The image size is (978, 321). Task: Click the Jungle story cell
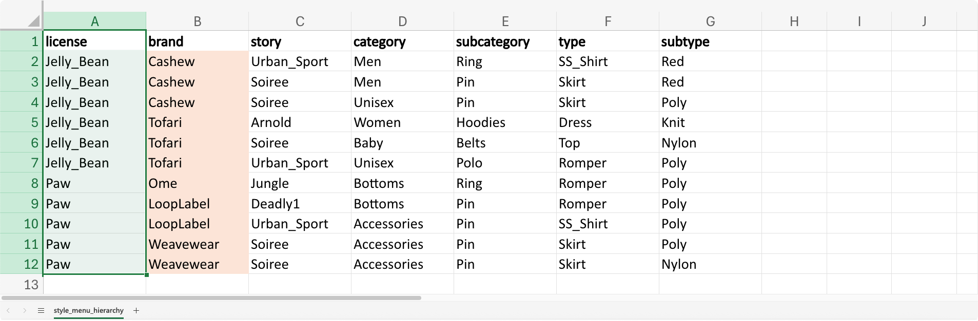300,183
